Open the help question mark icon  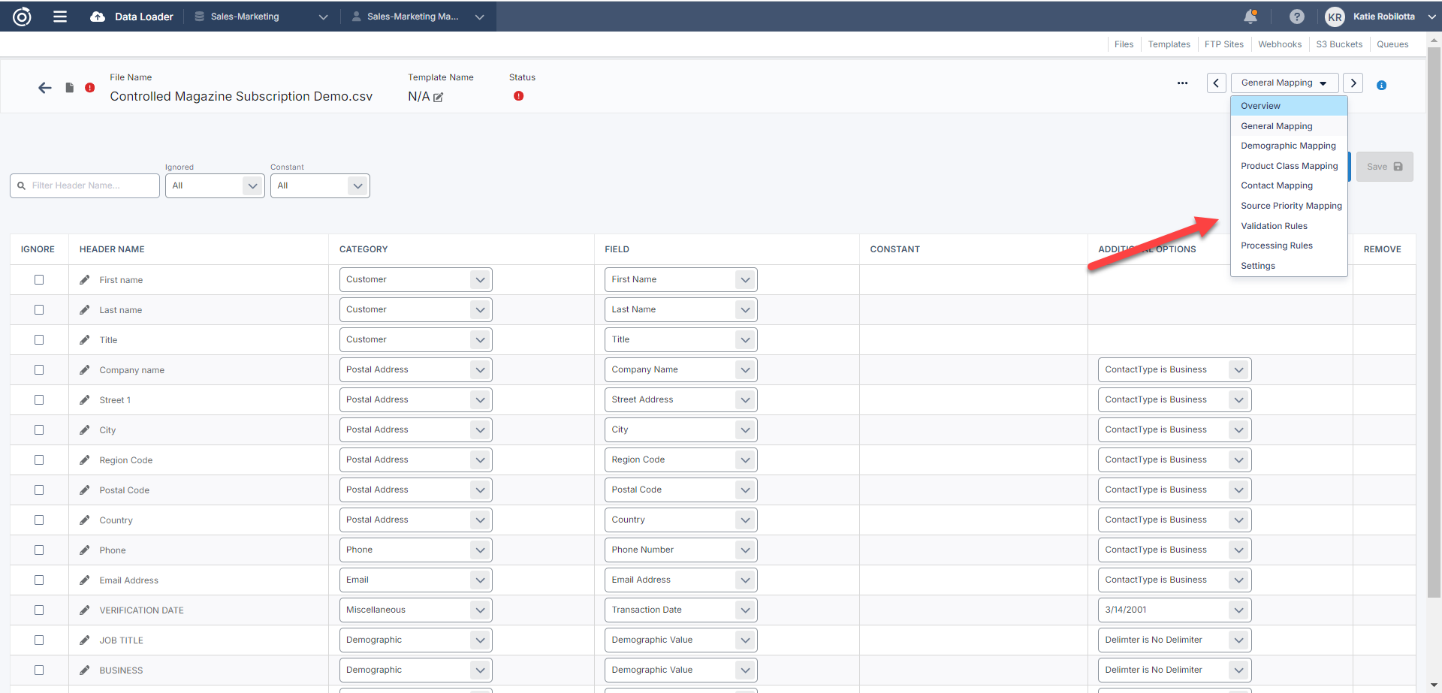tap(1296, 17)
